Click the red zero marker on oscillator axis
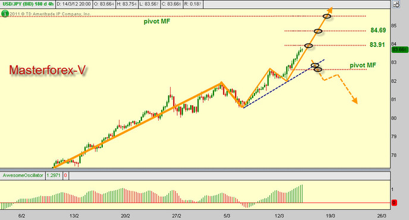 click(x=394, y=203)
